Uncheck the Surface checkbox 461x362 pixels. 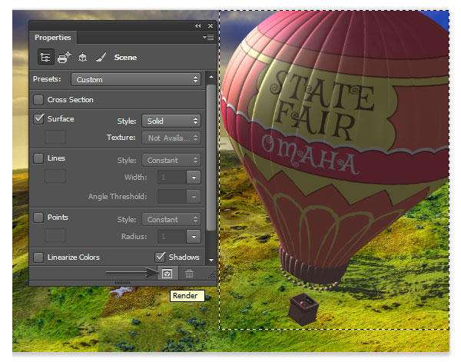pyautogui.click(x=38, y=119)
